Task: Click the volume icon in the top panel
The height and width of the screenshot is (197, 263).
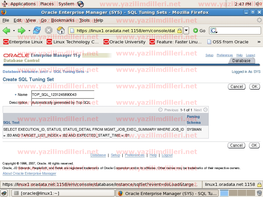Action: 258,4
